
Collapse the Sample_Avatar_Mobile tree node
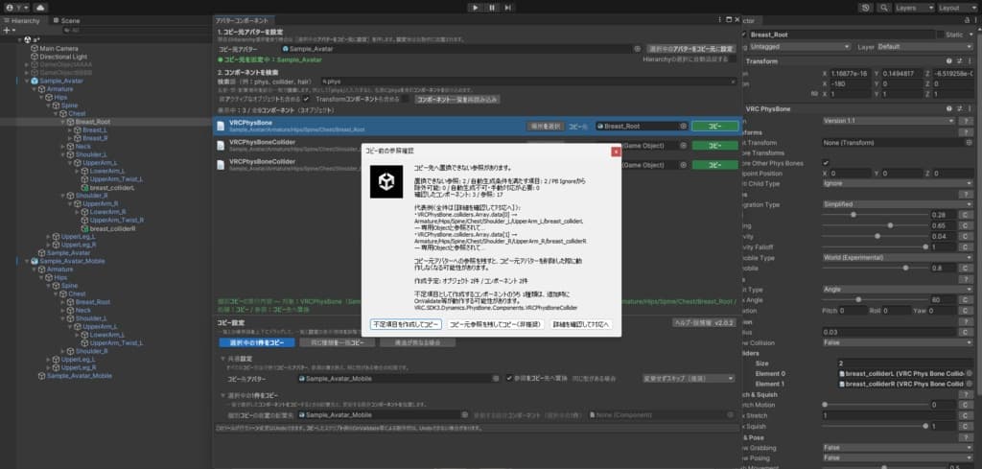pos(27,261)
